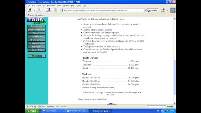The width and height of the screenshot is (201, 113).
Task: Collapse the personal toolbar grippy
Action: click(26, 15)
